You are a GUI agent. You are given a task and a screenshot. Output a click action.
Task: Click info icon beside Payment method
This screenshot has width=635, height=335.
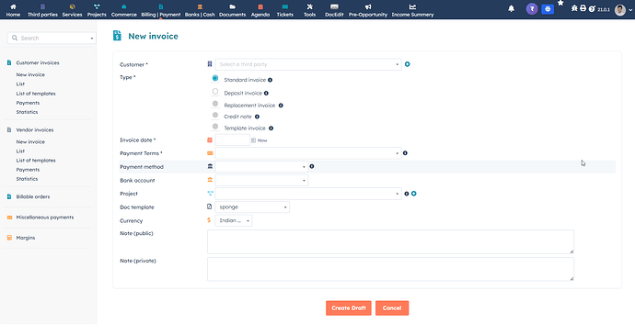pos(312,166)
